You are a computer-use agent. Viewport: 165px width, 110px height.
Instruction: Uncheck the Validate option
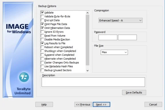pos(42,13)
